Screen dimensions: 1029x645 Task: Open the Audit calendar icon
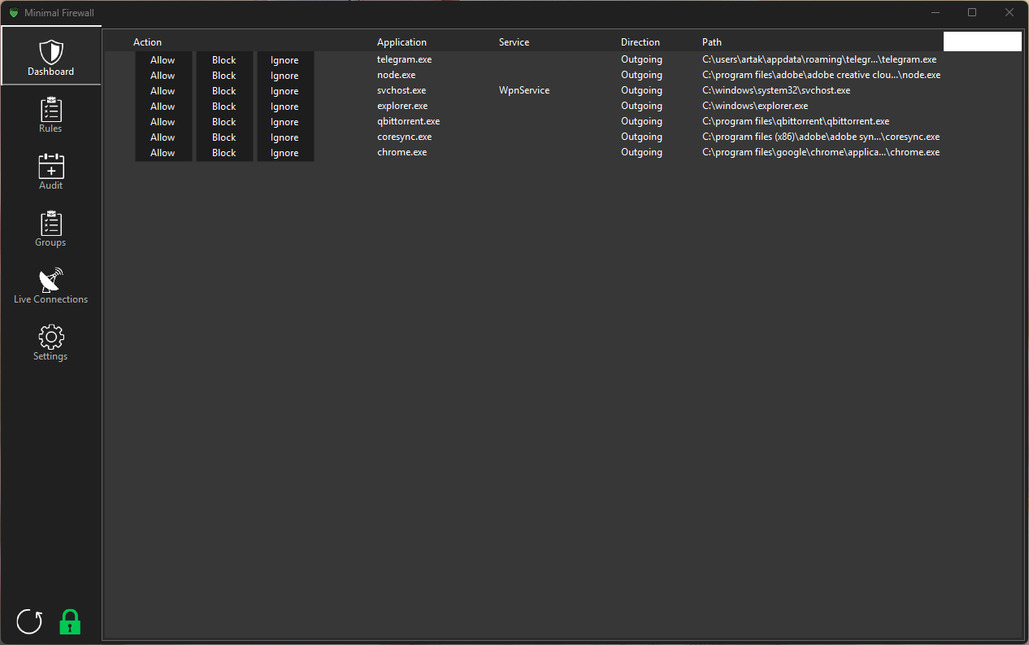pos(50,167)
